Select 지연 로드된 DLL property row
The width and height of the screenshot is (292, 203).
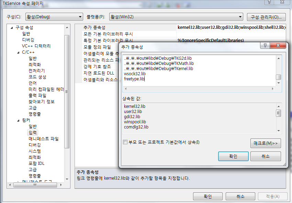pyautogui.click(x=101, y=73)
